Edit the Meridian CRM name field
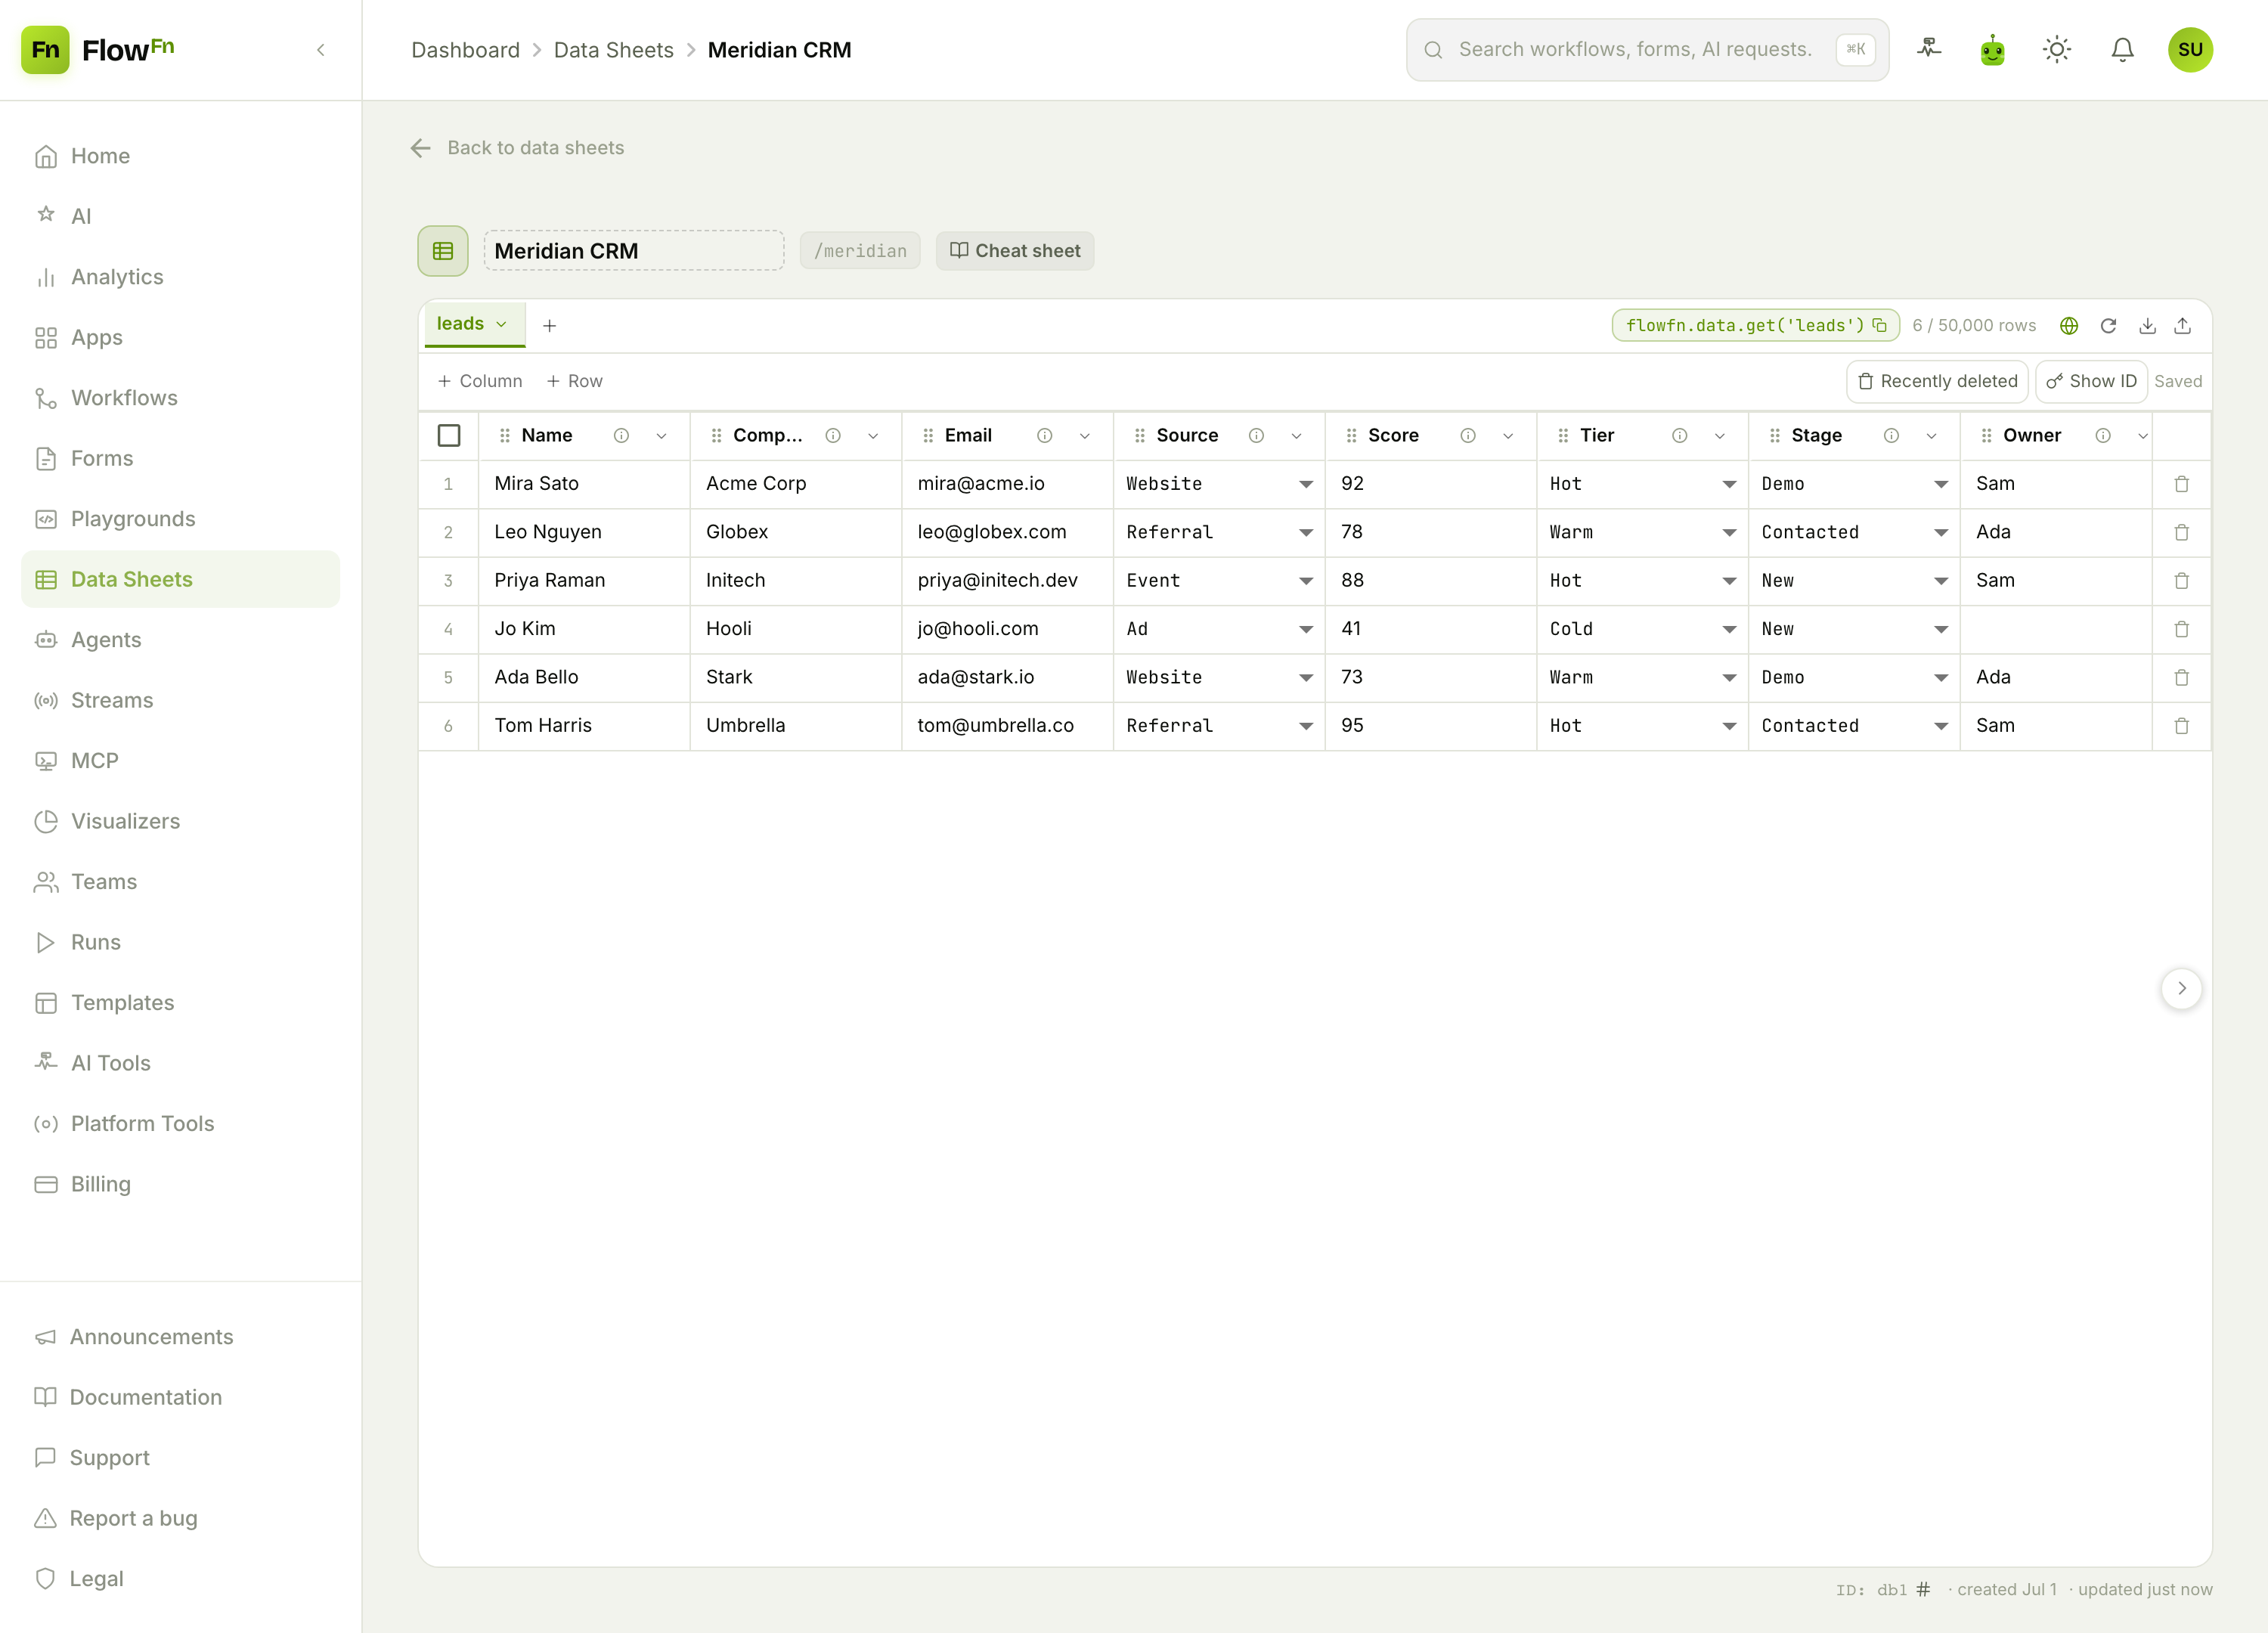 coord(634,251)
